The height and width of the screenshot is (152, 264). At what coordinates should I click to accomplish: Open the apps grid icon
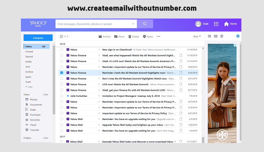(216, 24)
